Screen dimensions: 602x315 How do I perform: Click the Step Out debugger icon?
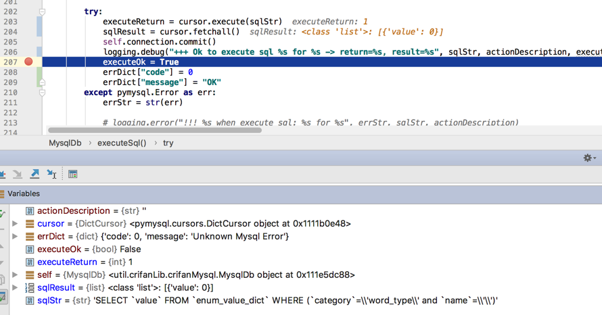34,174
